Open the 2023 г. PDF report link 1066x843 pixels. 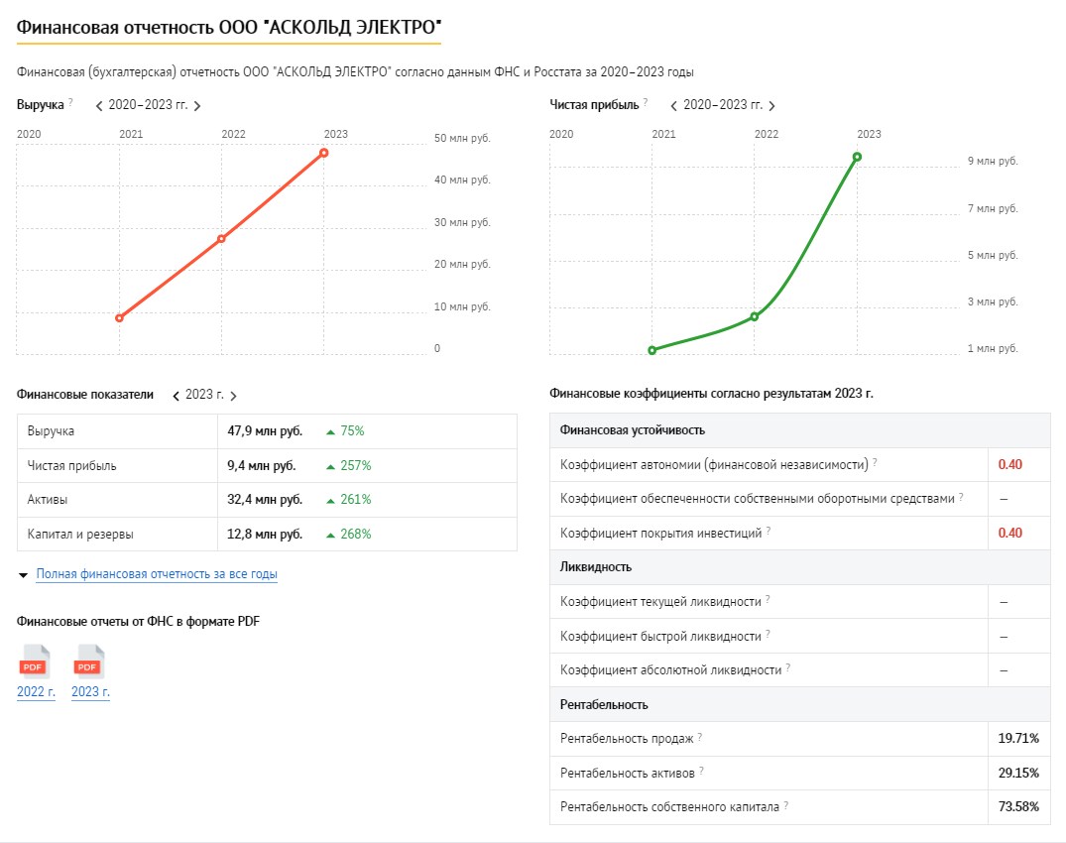click(90, 691)
